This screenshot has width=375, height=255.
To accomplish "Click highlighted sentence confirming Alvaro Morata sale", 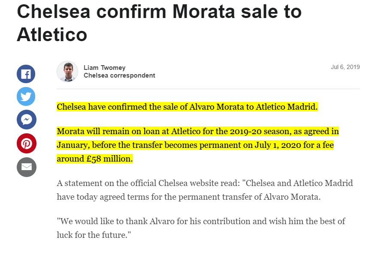I will pyautogui.click(x=187, y=107).
